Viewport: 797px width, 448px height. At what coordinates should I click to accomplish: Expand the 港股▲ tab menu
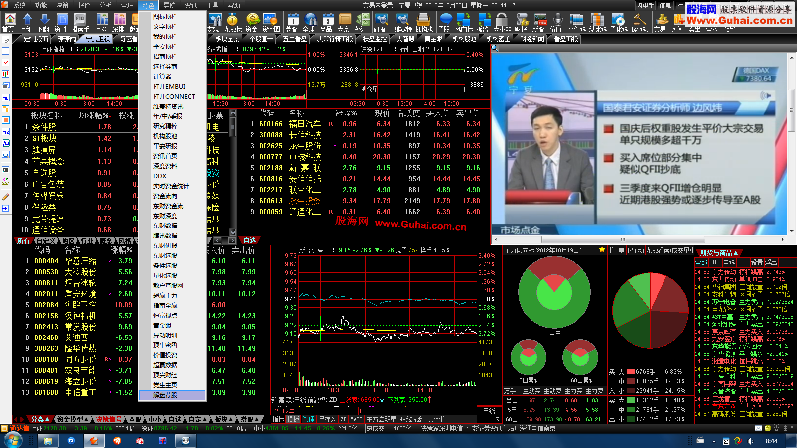coord(250,419)
